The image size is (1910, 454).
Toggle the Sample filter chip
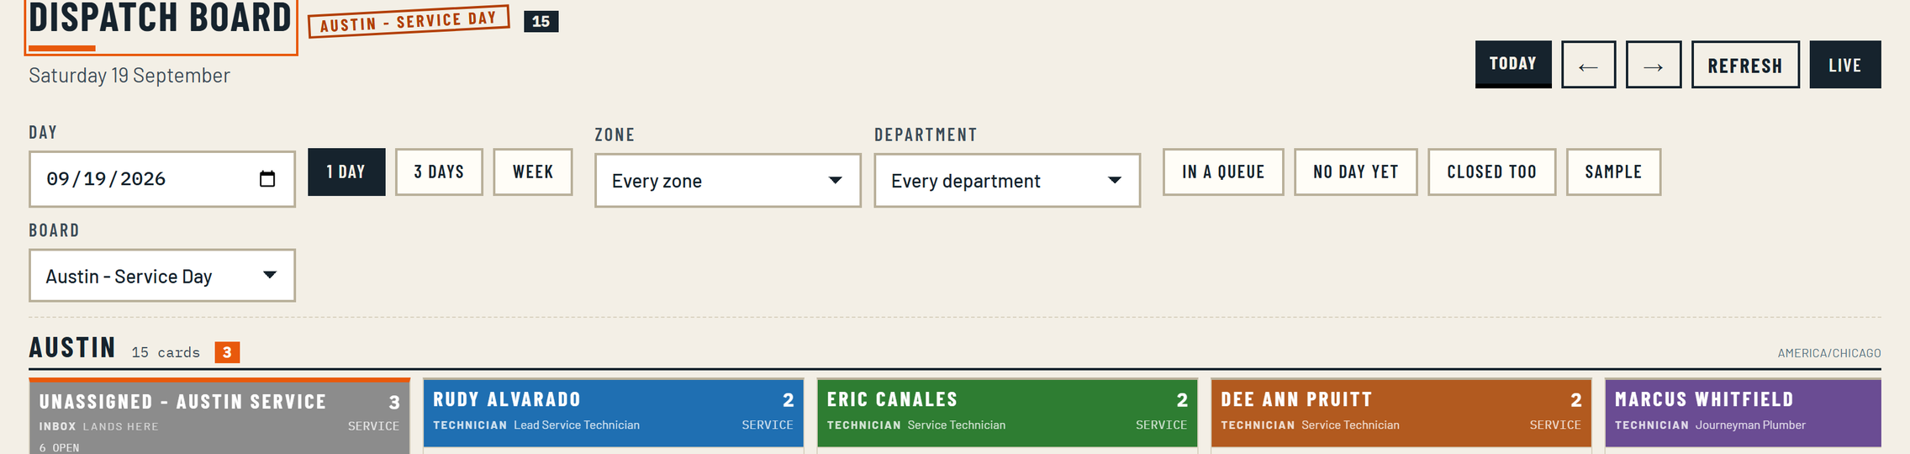point(1613,172)
